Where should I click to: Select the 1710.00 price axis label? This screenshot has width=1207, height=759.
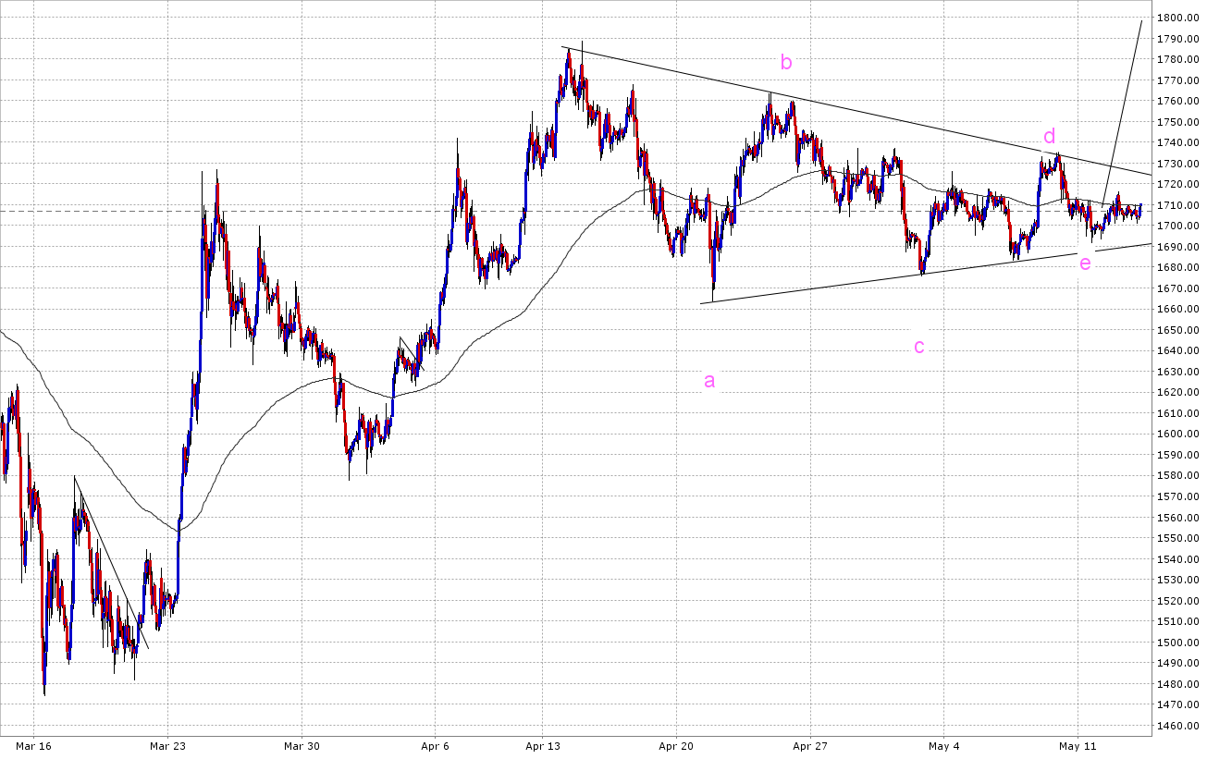tap(1180, 205)
